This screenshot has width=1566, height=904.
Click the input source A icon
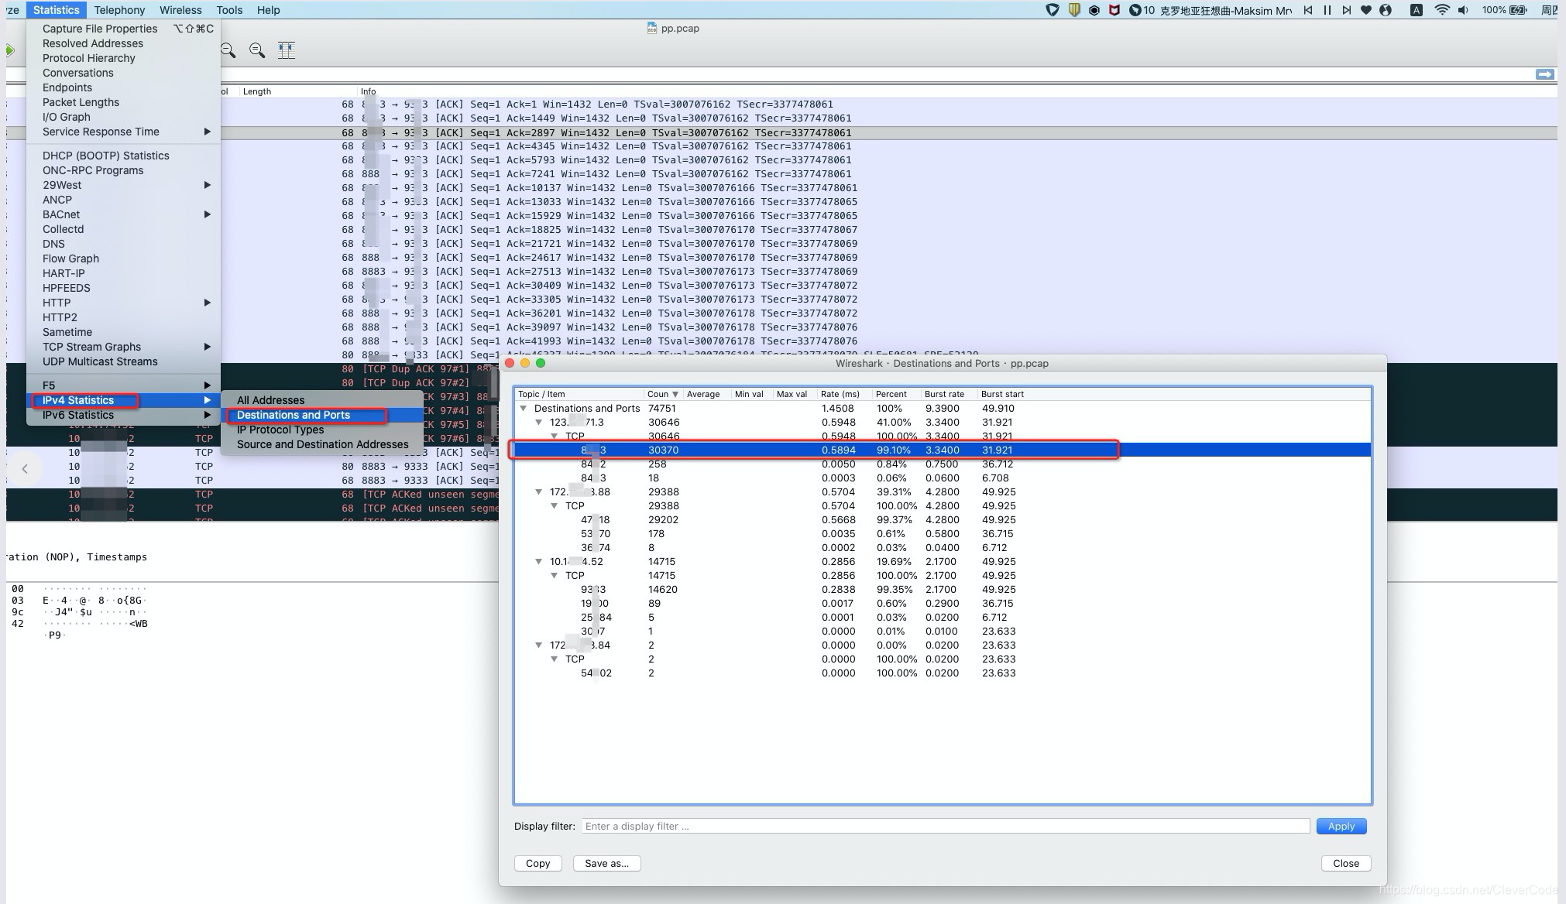[x=1416, y=10]
